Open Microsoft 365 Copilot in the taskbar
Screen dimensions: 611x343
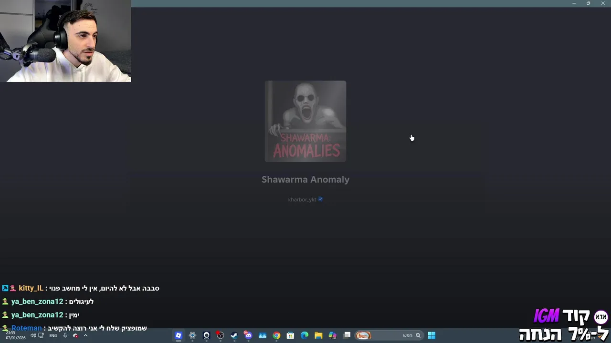point(332,335)
